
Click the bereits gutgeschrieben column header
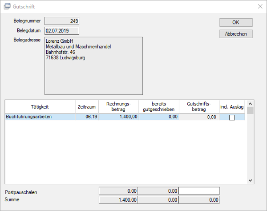(159, 107)
